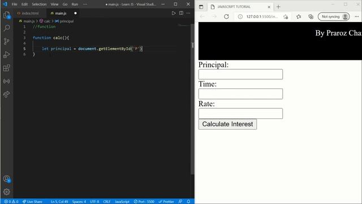Open the Extensions view
Screen dimensions: 362x204
[x=7, y=68]
